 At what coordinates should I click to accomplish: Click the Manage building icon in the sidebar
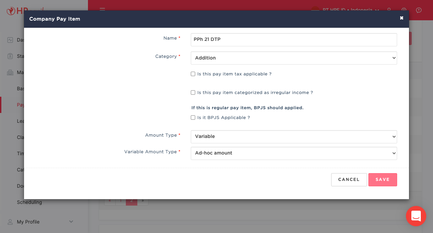pyautogui.click(x=10, y=72)
